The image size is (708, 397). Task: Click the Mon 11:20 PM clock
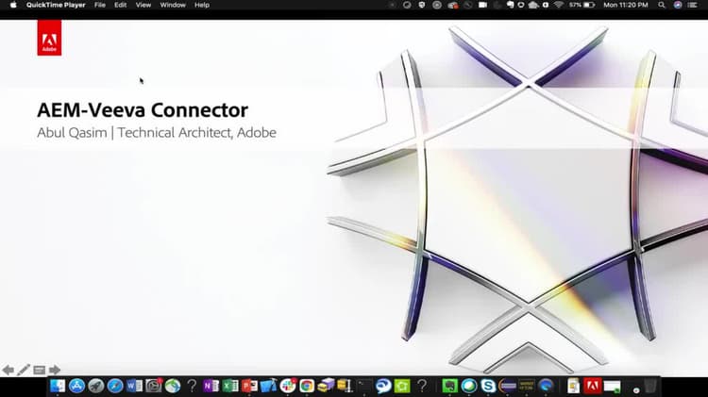(x=625, y=5)
